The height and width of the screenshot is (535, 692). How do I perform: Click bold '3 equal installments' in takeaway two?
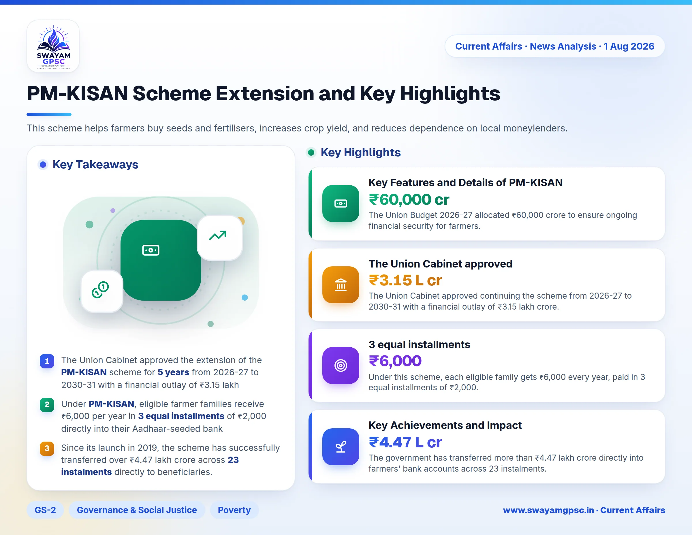[x=181, y=416]
